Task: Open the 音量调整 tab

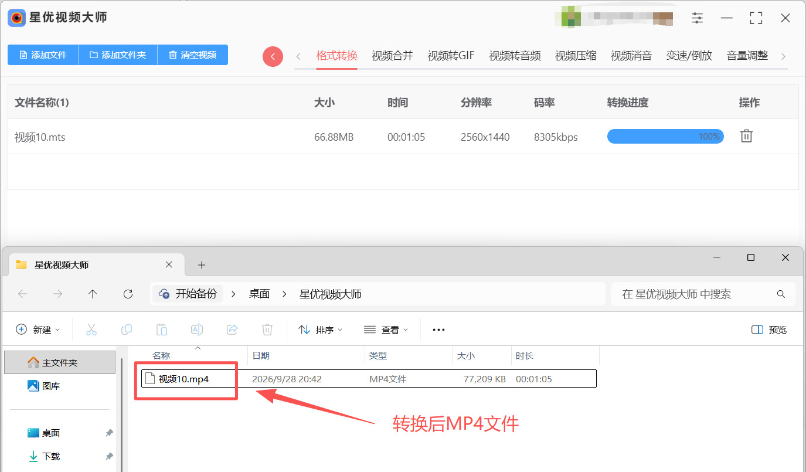Action: pos(747,56)
